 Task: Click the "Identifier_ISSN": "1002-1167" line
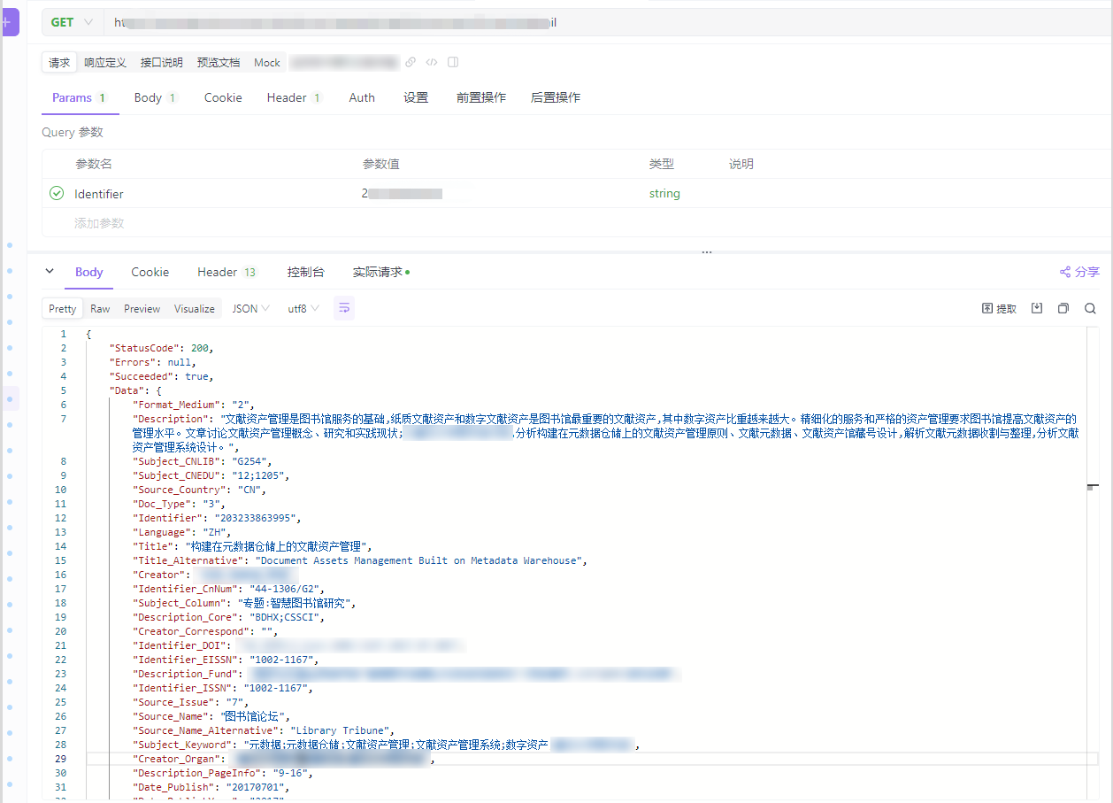point(222,688)
